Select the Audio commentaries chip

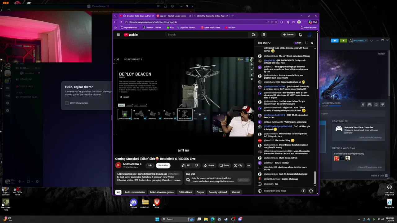click(135, 192)
